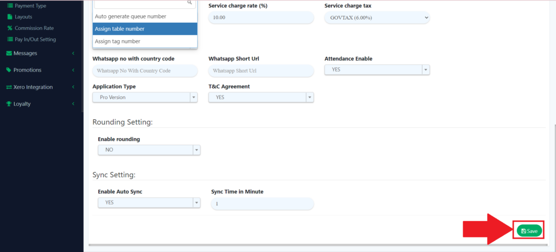Select the Assign table number option

coord(145,29)
